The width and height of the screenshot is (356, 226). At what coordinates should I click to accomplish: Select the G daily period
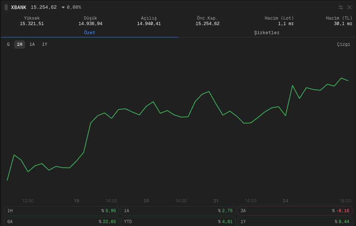pyautogui.click(x=8, y=44)
